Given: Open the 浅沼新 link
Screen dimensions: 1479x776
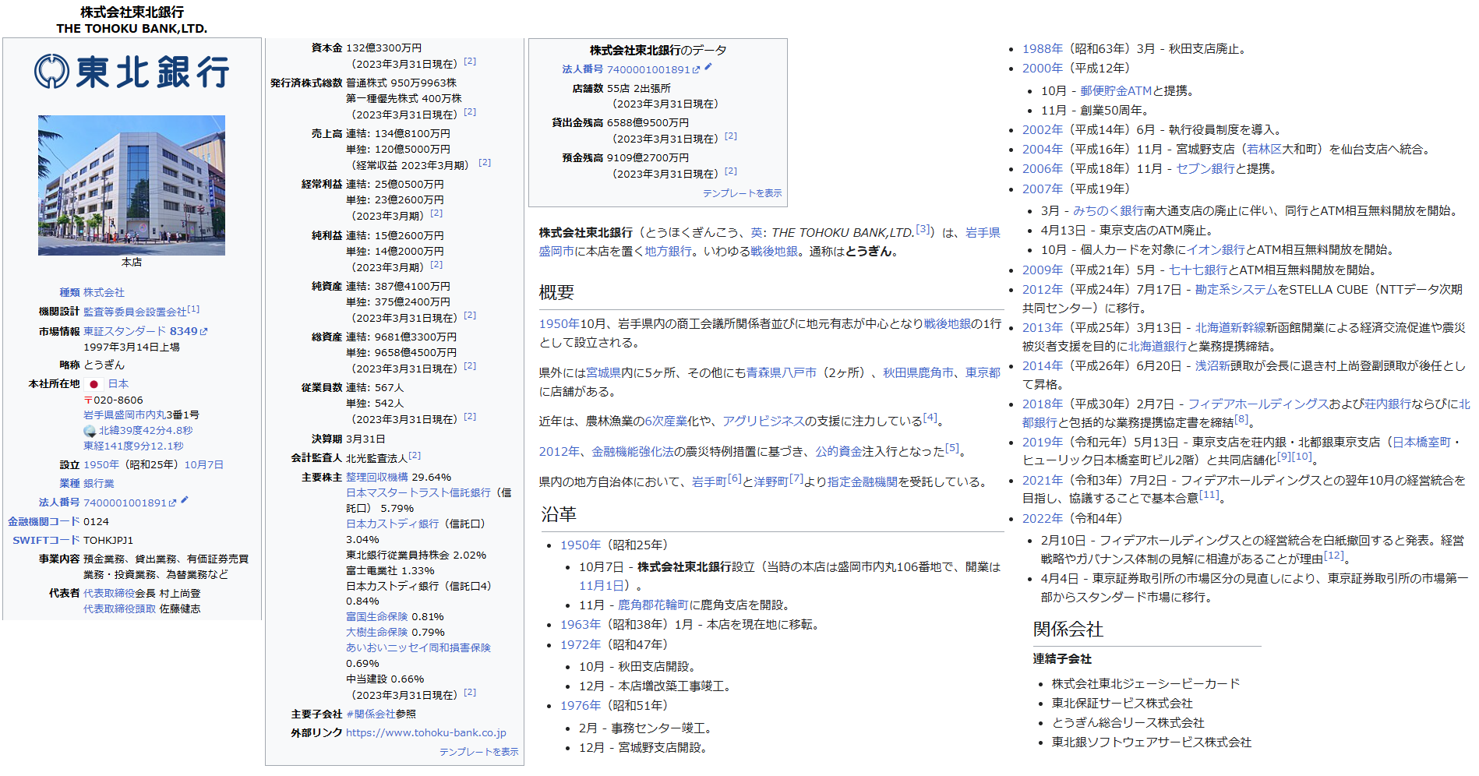Looking at the screenshot, I should point(1212,366).
